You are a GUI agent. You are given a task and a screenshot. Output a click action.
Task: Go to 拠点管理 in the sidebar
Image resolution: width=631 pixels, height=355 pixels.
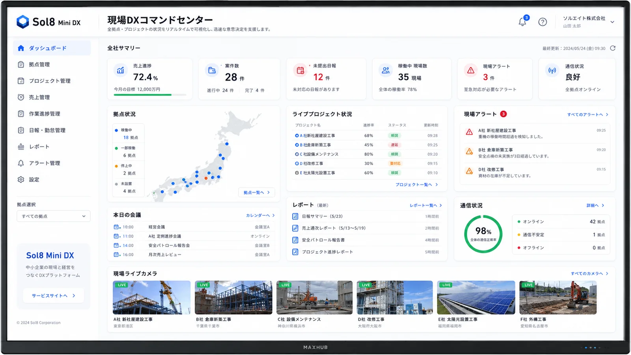[x=52, y=64]
